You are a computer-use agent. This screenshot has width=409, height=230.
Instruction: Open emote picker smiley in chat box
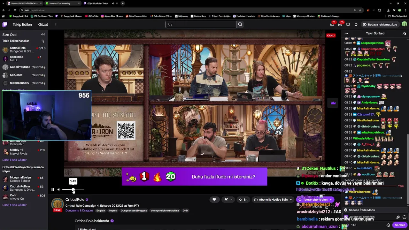pos(404,217)
